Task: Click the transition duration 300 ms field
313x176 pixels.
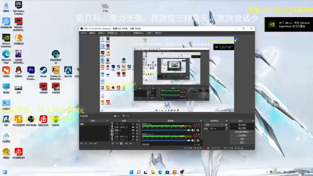Action: pyautogui.click(x=217, y=129)
